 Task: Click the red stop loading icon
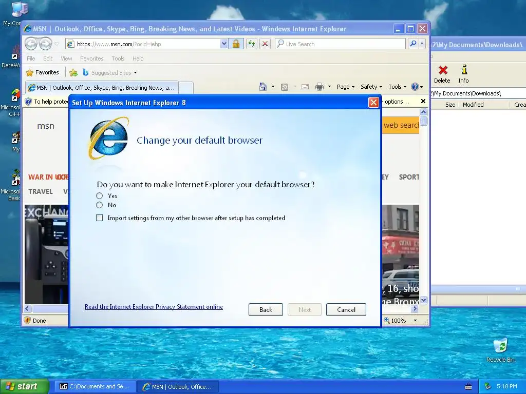[x=265, y=44]
